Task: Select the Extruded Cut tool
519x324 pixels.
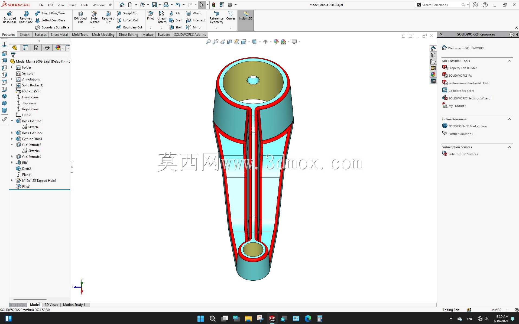Action: pos(80,17)
